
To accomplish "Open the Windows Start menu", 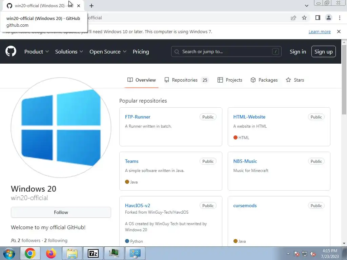I will 9,253.
